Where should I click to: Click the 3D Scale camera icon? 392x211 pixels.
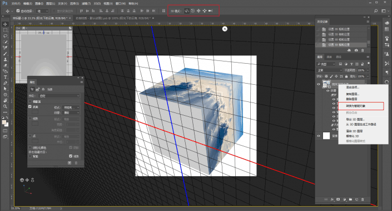(211, 11)
